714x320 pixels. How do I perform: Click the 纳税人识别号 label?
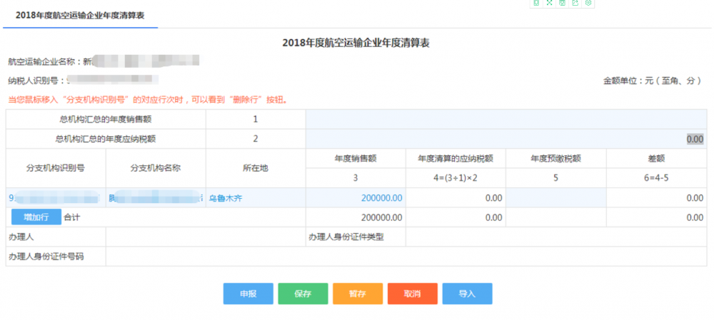tap(36, 81)
